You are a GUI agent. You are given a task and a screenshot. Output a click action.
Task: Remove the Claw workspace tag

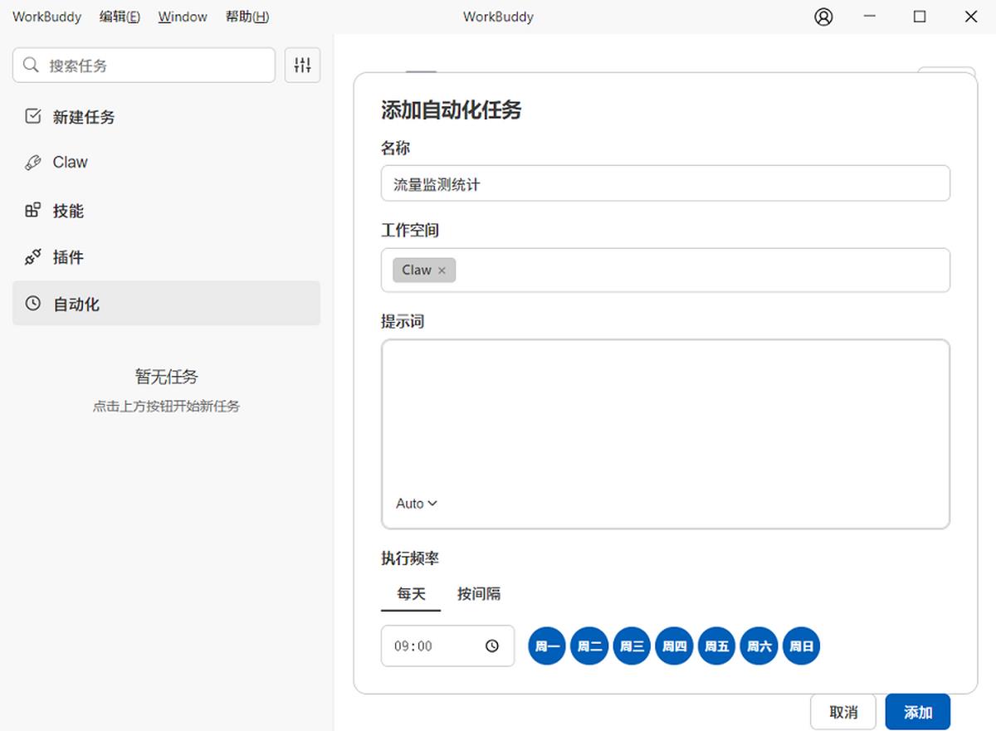442,270
